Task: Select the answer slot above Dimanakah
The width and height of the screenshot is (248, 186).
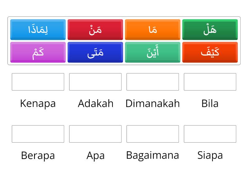Action: [153, 82]
